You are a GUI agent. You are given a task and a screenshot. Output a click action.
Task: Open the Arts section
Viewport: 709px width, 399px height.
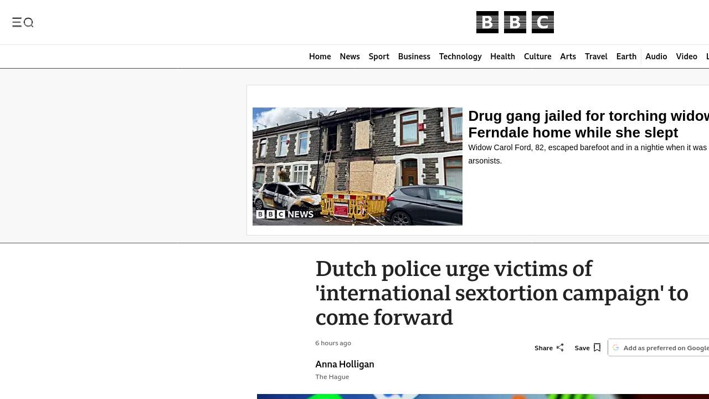(x=568, y=57)
